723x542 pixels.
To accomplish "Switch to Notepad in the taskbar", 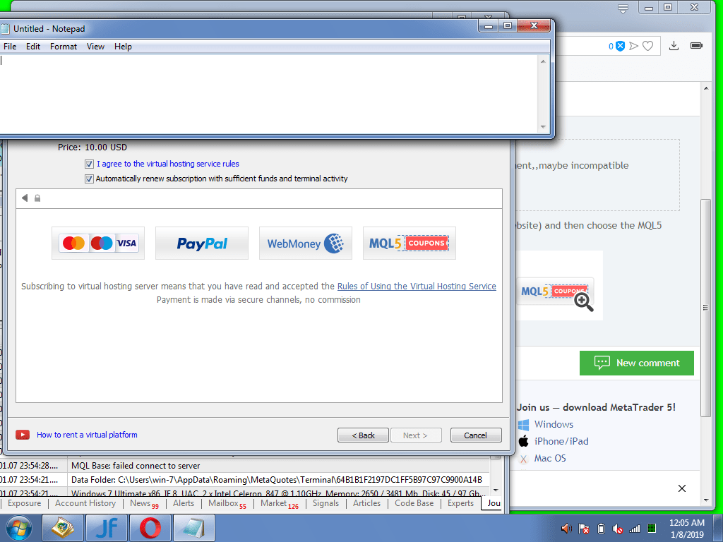I will 194,528.
